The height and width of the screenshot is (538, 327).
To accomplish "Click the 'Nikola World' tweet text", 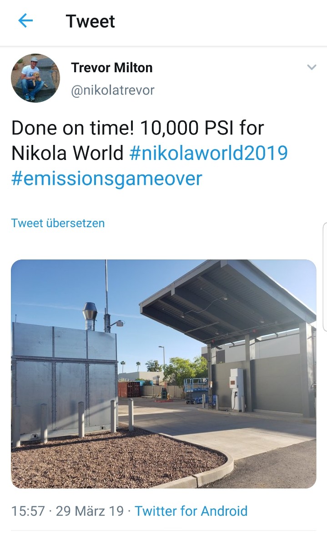I will [67, 153].
